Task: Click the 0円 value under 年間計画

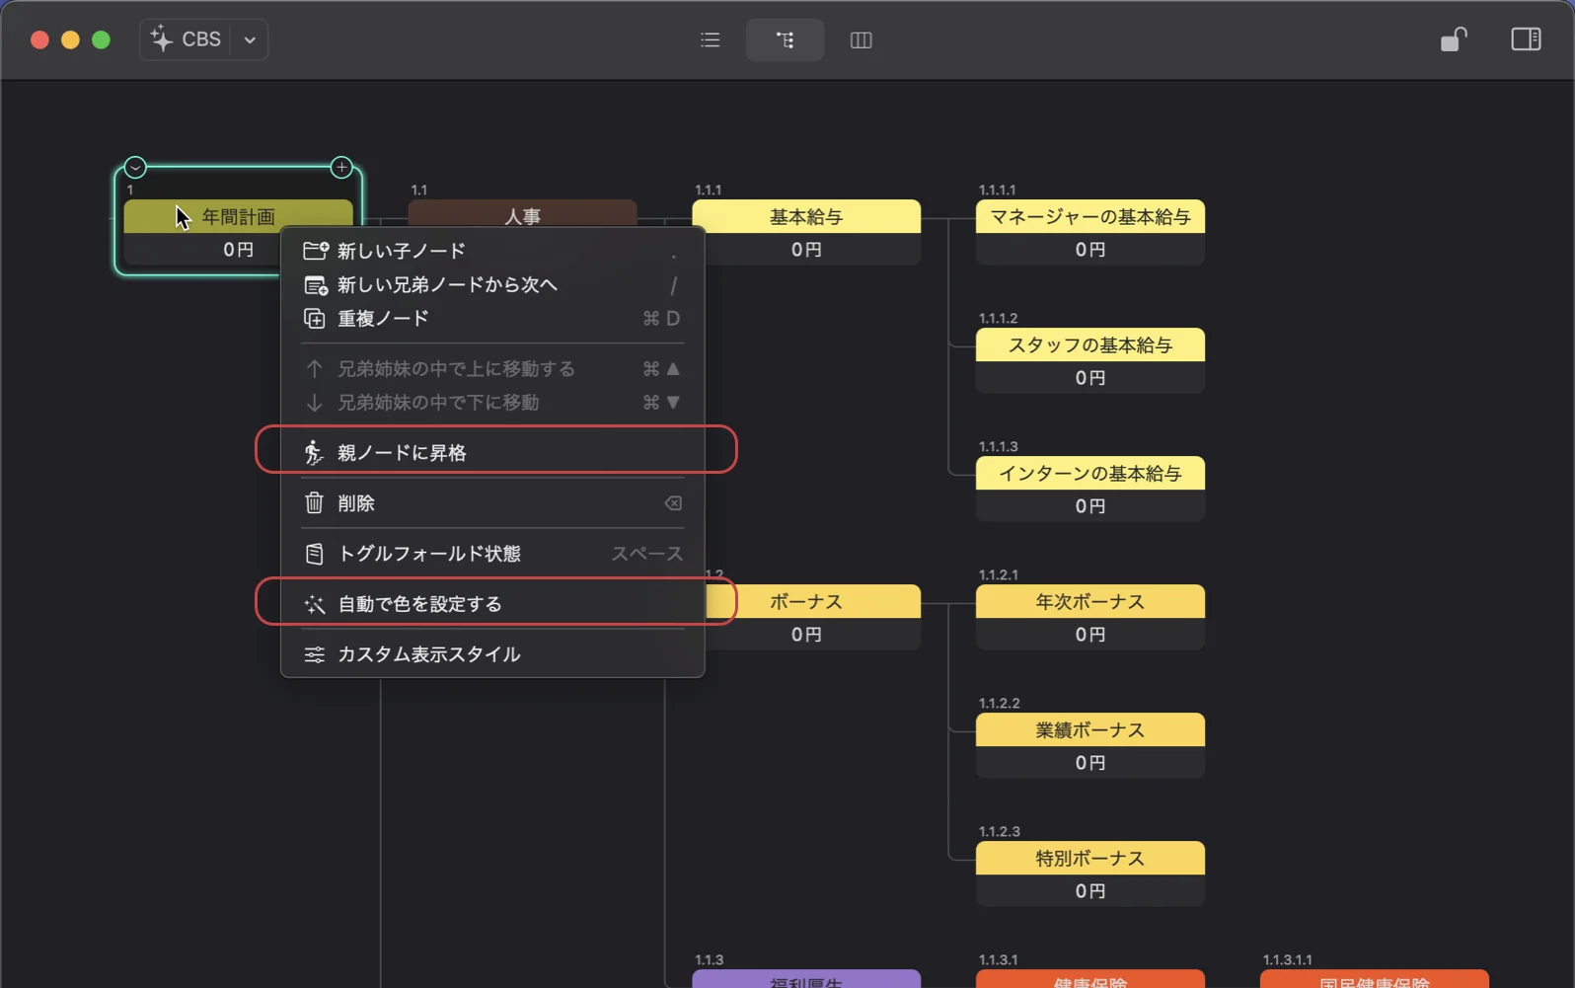Action: coord(238,250)
